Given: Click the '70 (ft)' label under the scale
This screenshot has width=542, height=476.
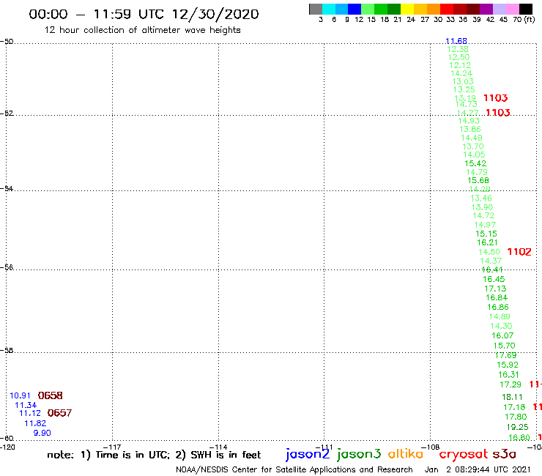Looking at the screenshot, I should tap(524, 20).
